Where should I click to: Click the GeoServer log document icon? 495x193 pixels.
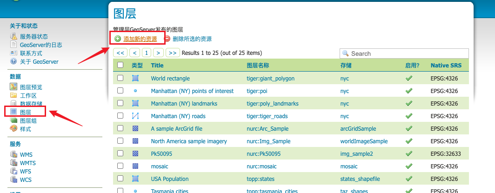tap(13, 45)
